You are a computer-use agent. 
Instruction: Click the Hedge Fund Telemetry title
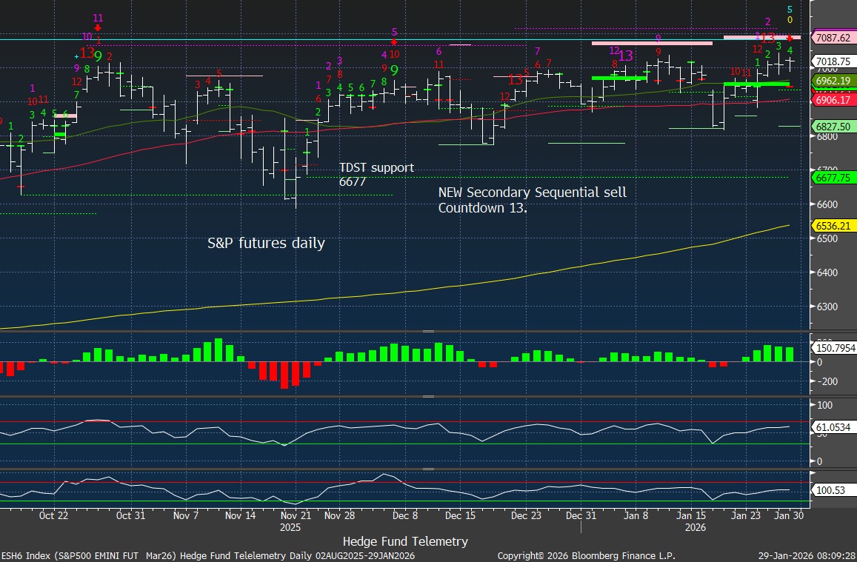point(405,541)
